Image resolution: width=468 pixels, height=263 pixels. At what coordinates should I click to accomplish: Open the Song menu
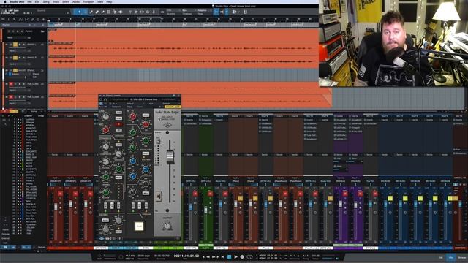[x=46, y=1]
